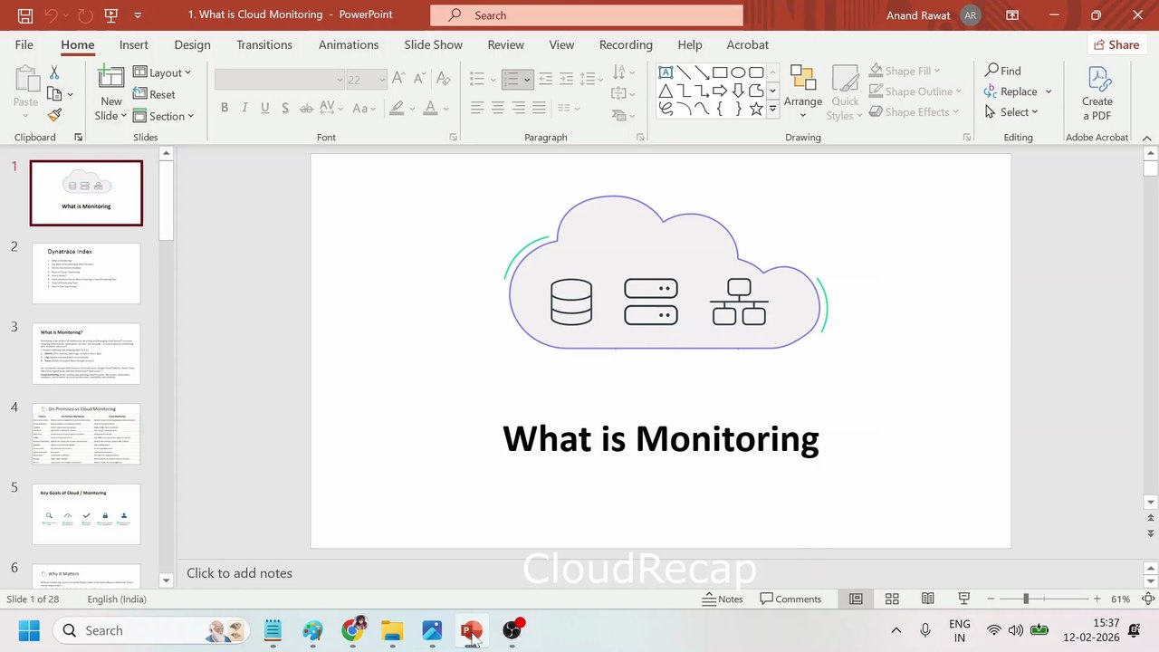The width and height of the screenshot is (1159, 652).
Task: Select the five-point Star shape
Action: coord(756,109)
